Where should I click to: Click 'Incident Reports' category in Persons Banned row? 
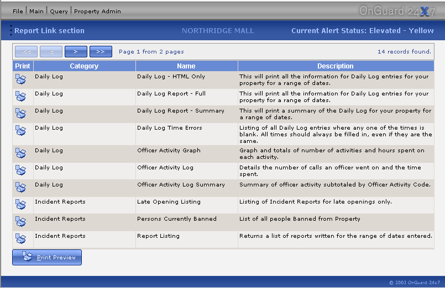point(60,219)
